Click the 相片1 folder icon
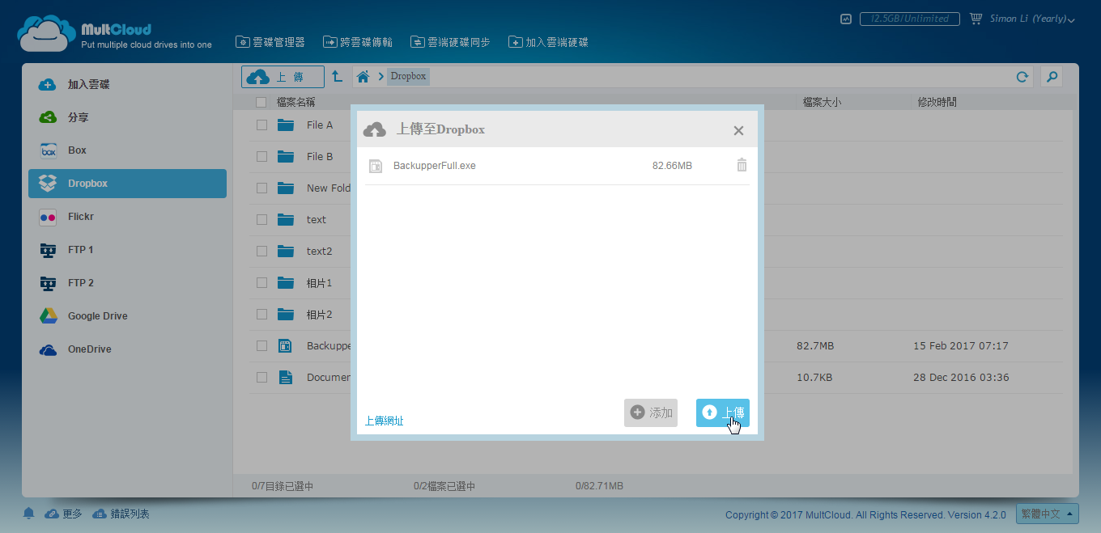 coord(285,283)
